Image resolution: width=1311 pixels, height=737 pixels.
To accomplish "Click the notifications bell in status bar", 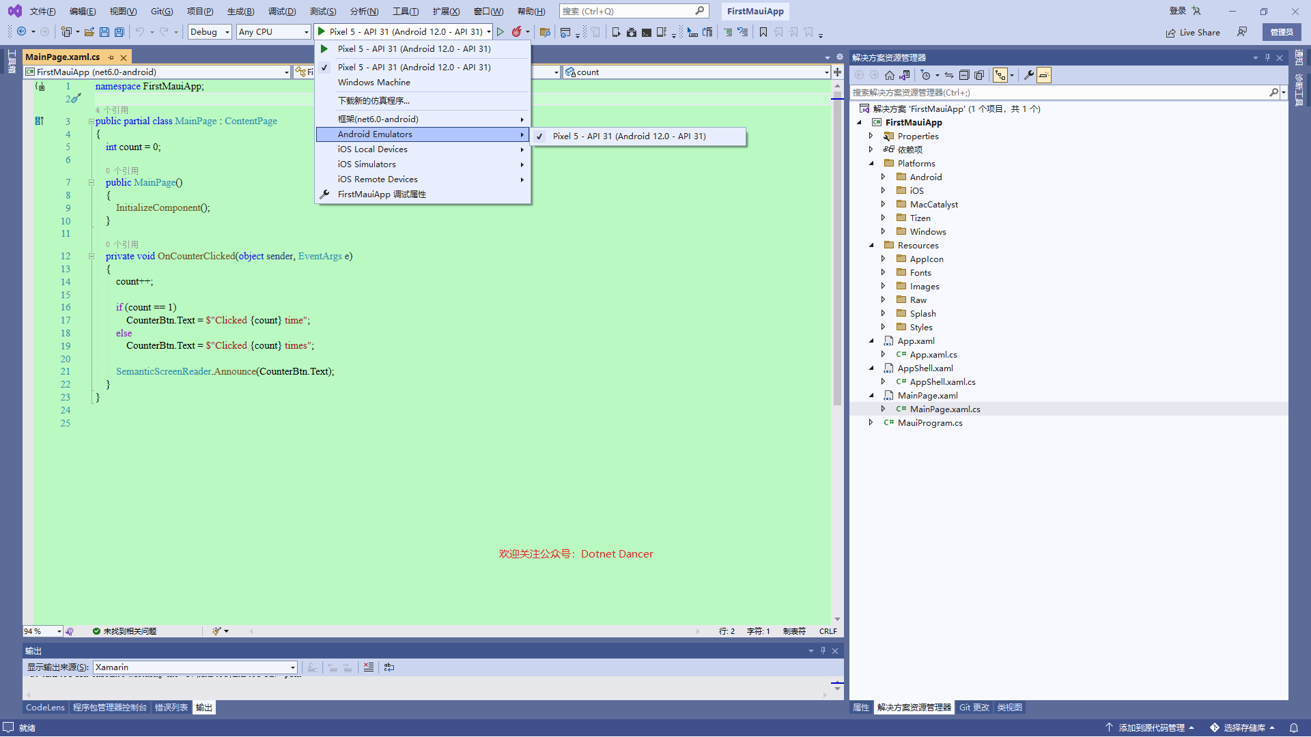I will pos(1294,728).
